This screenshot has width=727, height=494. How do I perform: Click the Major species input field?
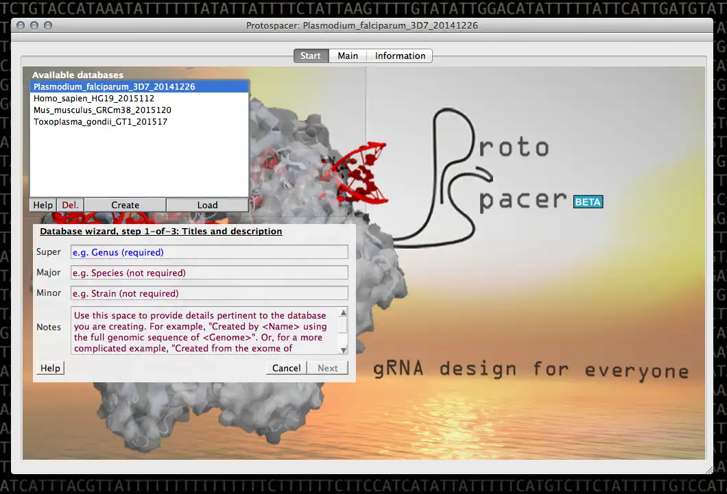[209, 273]
